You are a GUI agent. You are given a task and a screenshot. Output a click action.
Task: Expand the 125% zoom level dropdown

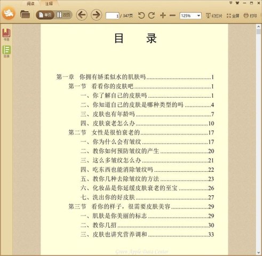(199, 16)
